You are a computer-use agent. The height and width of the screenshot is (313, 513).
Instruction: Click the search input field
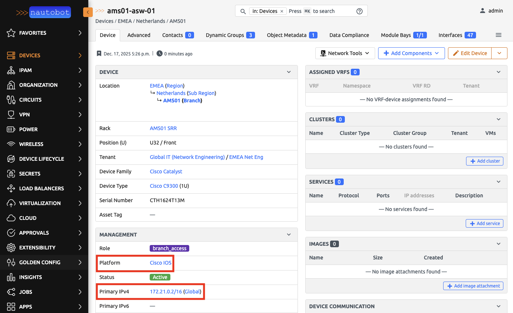(x=322, y=11)
